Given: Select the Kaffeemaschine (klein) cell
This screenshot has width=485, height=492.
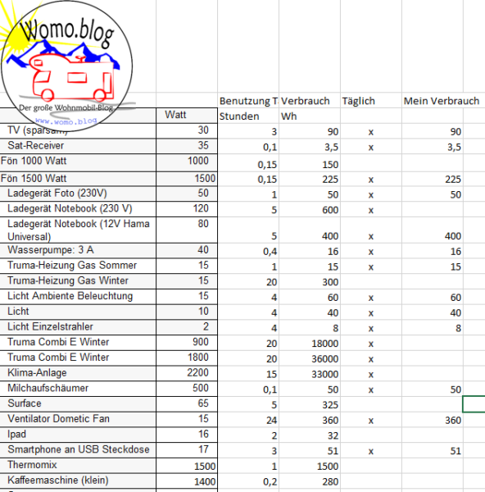Looking at the screenshot, I should tap(78, 481).
